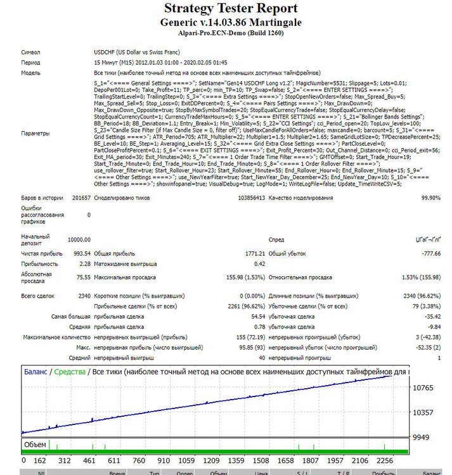The width and height of the screenshot is (452, 475).
Task: Select the absolute drawdown value "75.55"
Action: [x=84, y=277]
